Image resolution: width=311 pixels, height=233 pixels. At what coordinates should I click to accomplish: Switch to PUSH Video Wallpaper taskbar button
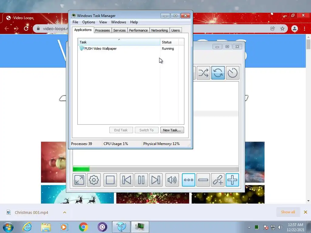click(x=121, y=227)
